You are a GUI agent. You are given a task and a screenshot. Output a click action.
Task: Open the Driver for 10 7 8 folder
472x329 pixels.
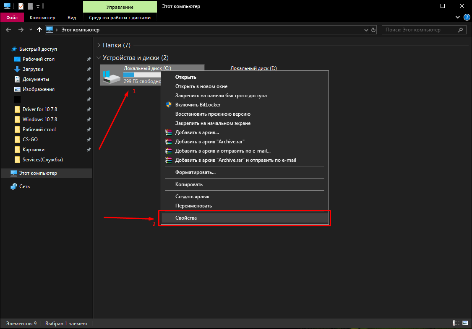39,109
